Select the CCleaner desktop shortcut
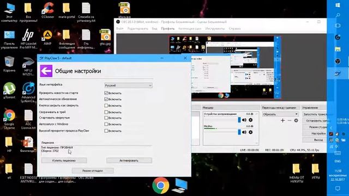The height and width of the screenshot is (196, 349). pos(47,10)
